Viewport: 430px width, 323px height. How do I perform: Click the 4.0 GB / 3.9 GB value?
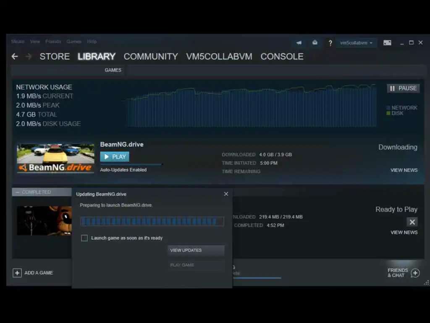[275, 155]
